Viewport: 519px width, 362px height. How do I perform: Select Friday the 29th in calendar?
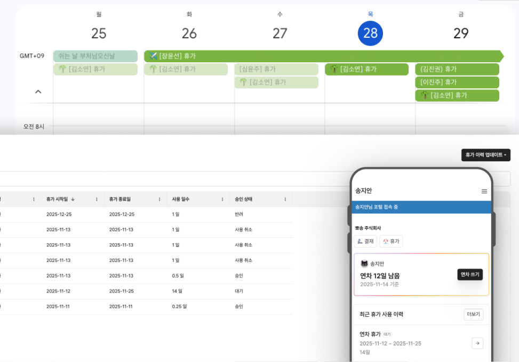point(461,34)
